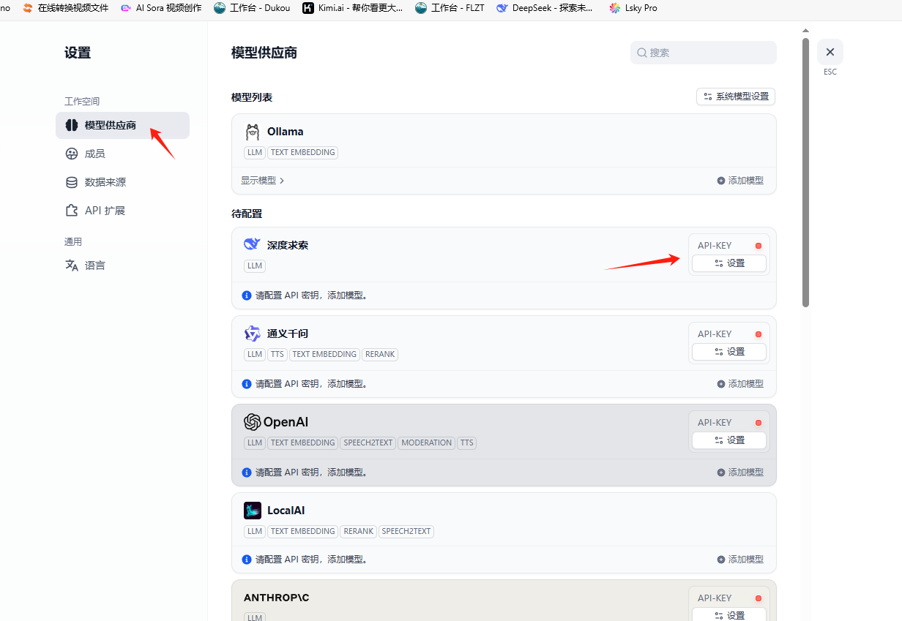Image resolution: width=902 pixels, height=621 pixels.
Task: Click the MODERATION tag on OpenAI
Action: click(x=427, y=443)
